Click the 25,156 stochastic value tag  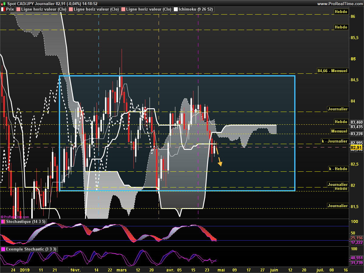356,238
